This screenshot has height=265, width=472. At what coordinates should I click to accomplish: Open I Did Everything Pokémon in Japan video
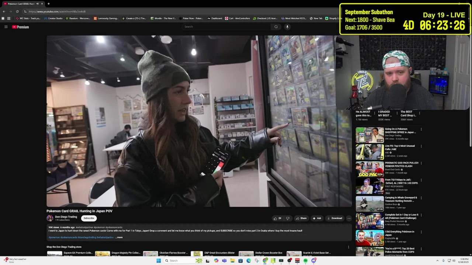(387, 238)
